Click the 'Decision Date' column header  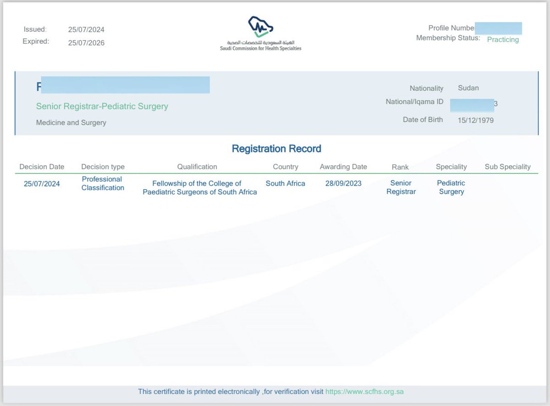click(x=42, y=167)
